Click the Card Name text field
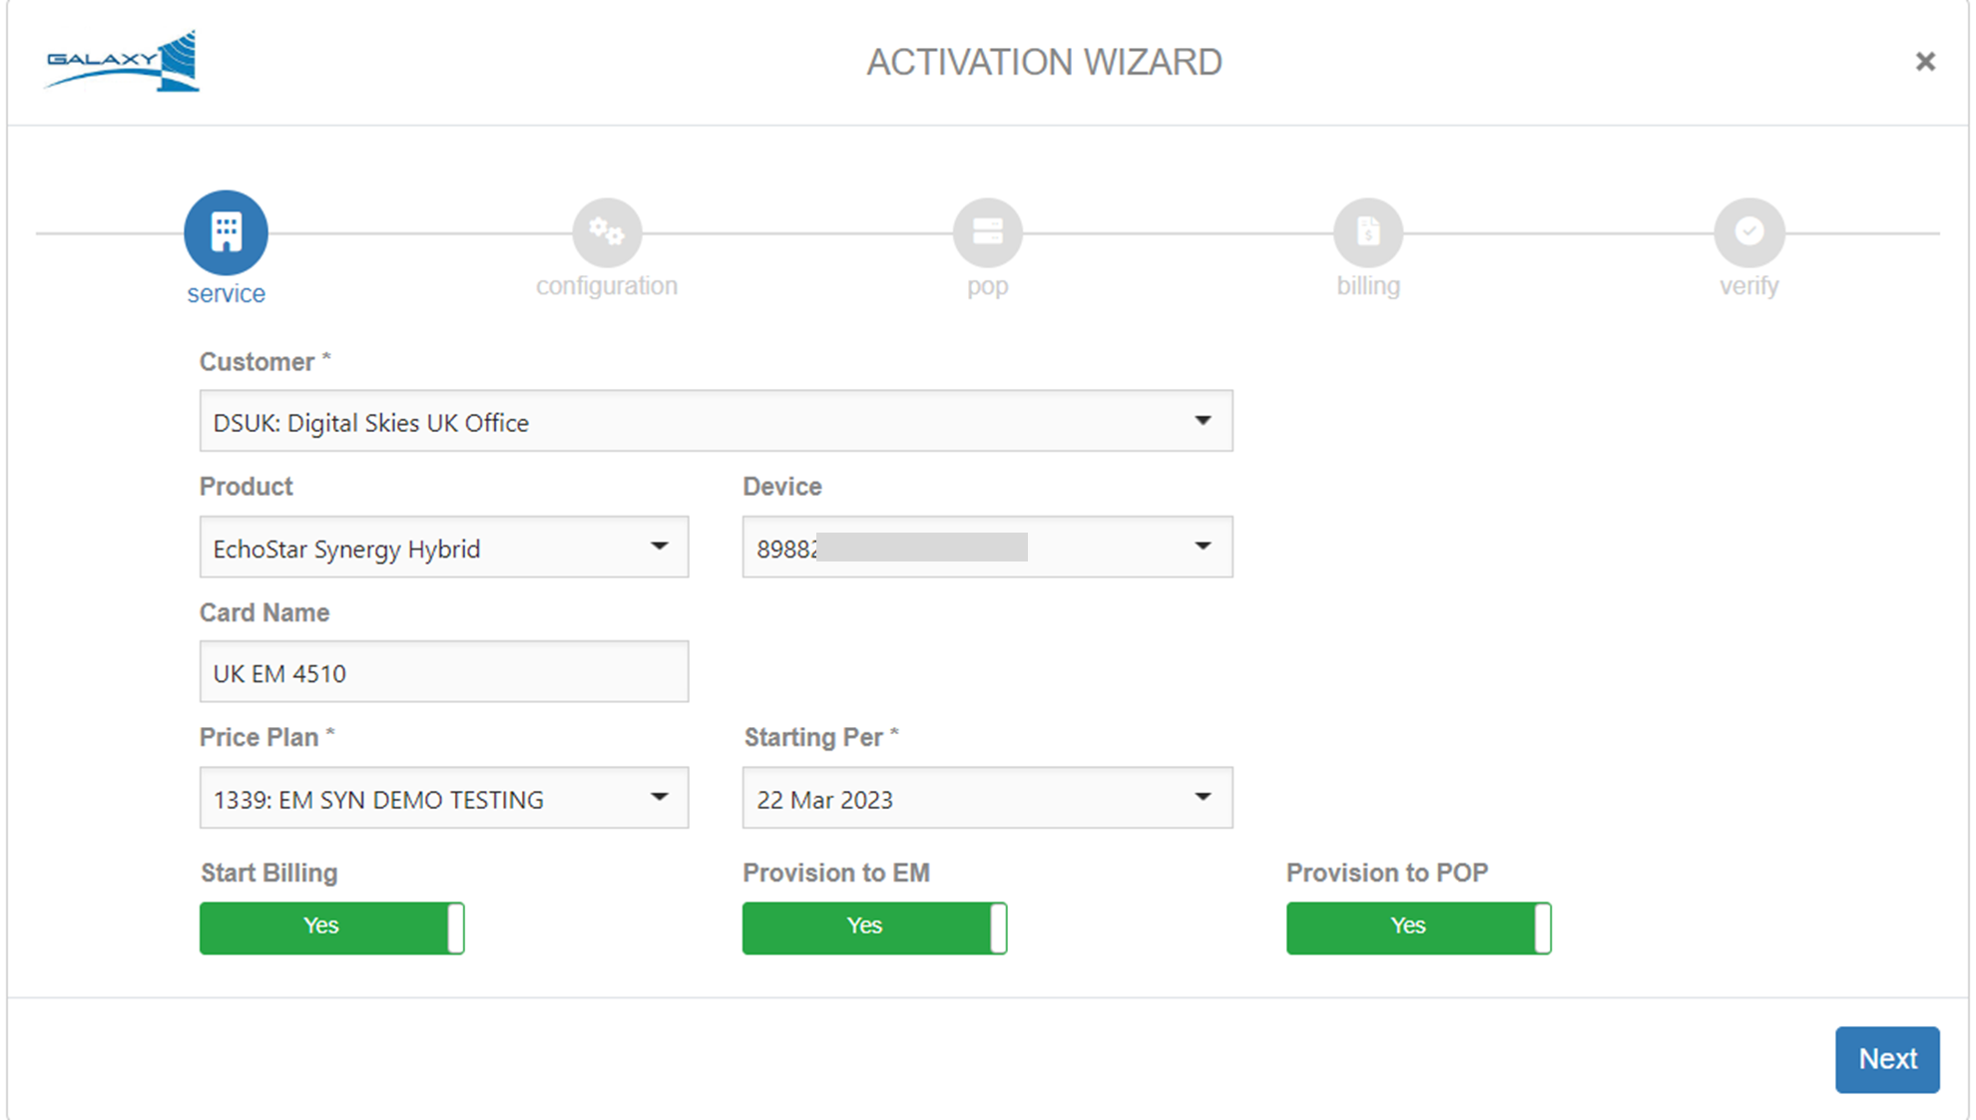The height and width of the screenshot is (1120, 1976). pyautogui.click(x=443, y=672)
